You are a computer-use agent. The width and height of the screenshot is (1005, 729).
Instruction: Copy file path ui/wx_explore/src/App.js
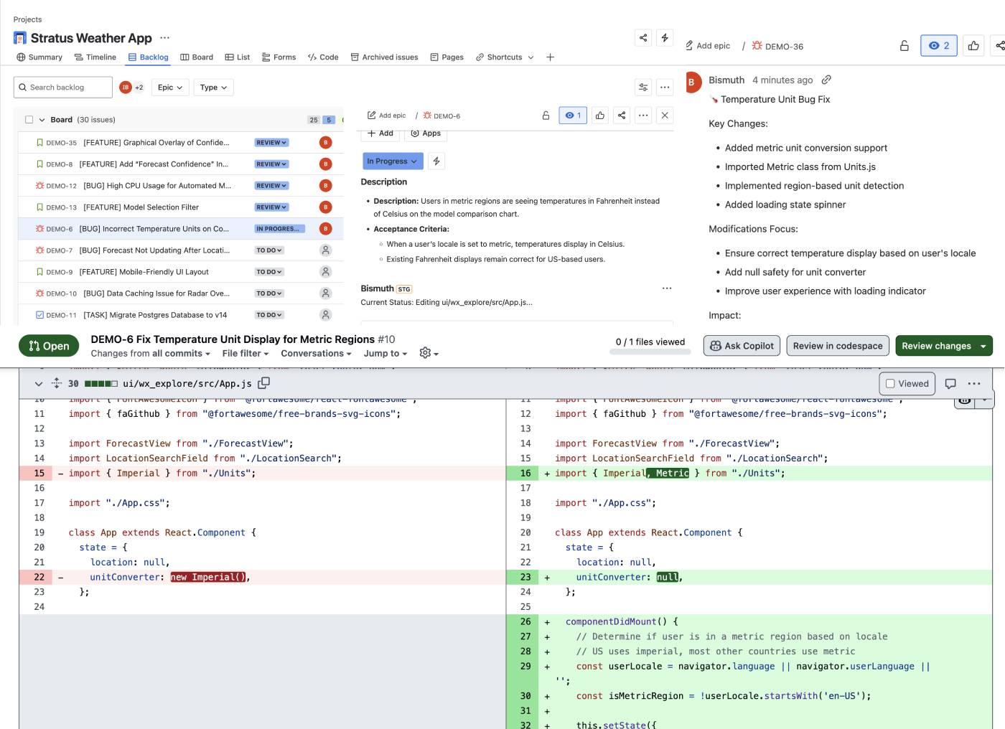tap(263, 383)
